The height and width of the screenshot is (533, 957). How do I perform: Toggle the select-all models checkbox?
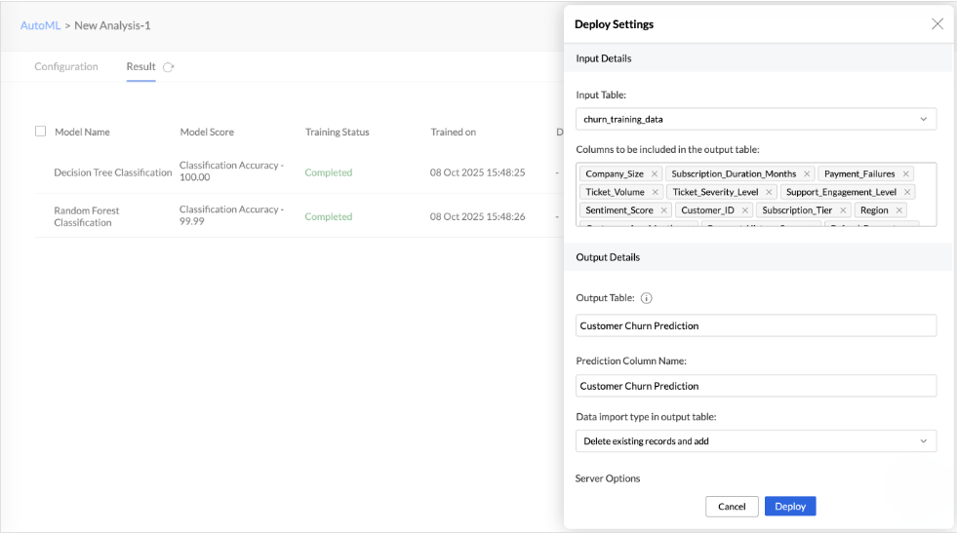pos(41,132)
